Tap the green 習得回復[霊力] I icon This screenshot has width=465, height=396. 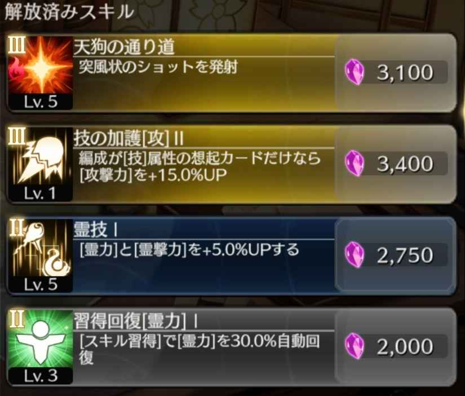(41, 339)
